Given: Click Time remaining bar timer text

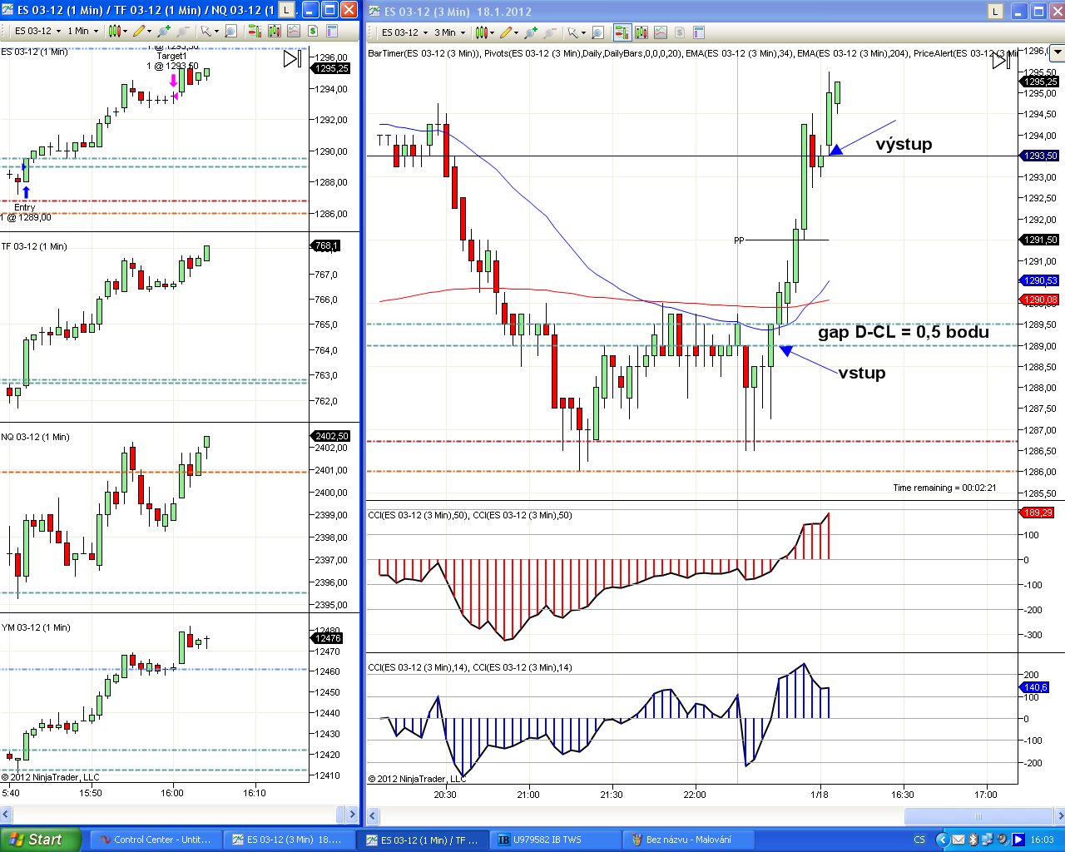Looking at the screenshot, I should point(944,488).
